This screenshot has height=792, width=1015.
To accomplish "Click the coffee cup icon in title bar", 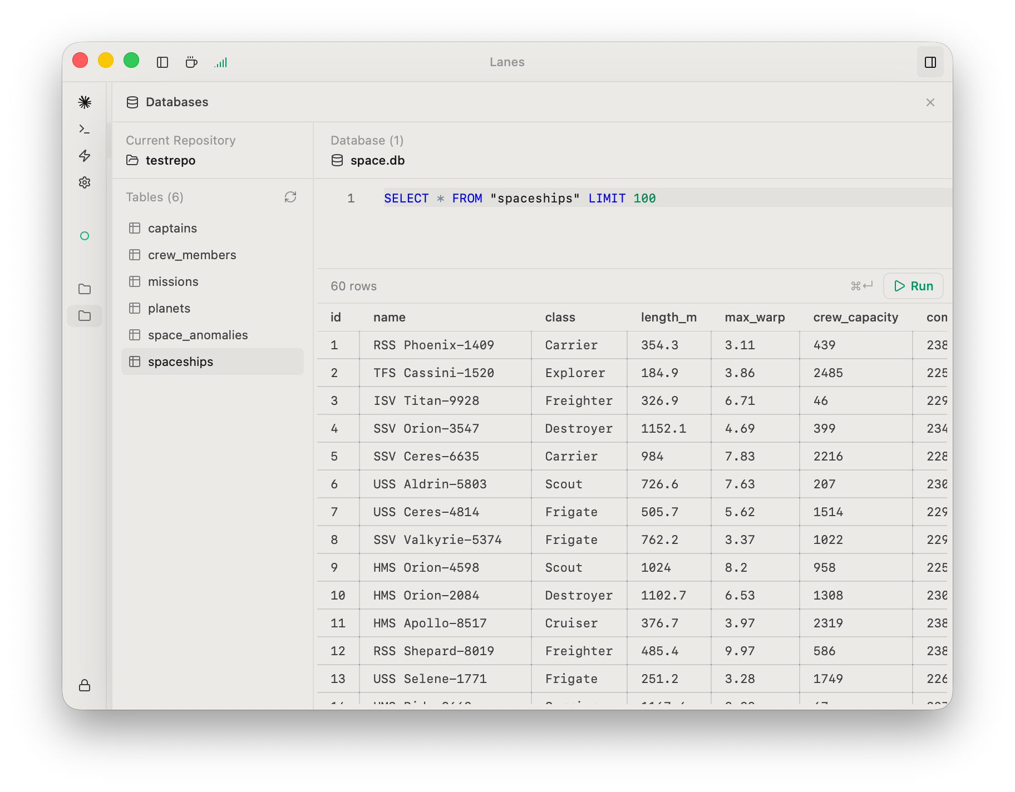I will 191,62.
